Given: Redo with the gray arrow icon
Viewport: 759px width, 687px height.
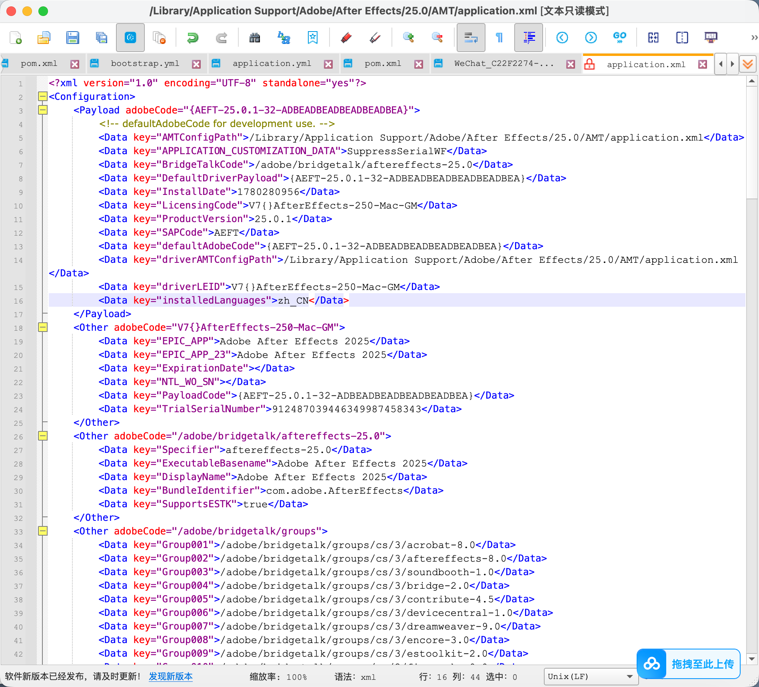Looking at the screenshot, I should (221, 38).
